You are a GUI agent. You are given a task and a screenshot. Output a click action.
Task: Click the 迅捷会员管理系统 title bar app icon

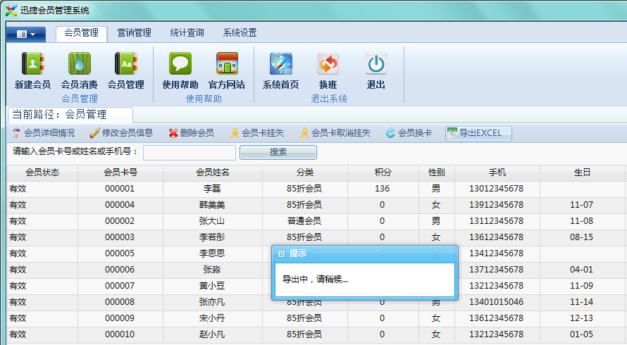point(11,11)
